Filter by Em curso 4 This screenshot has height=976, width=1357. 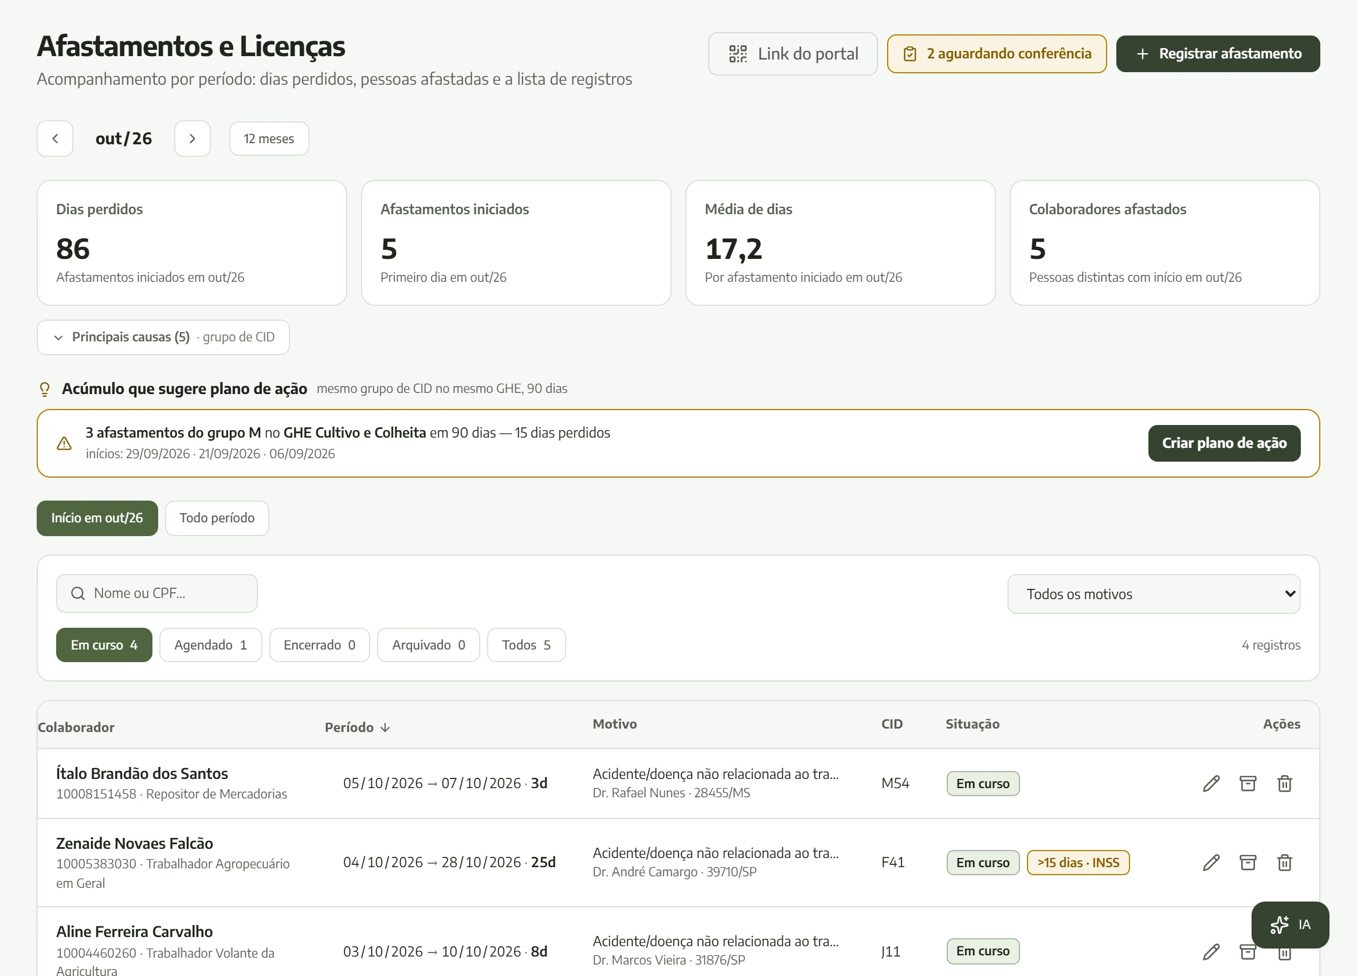coord(104,645)
